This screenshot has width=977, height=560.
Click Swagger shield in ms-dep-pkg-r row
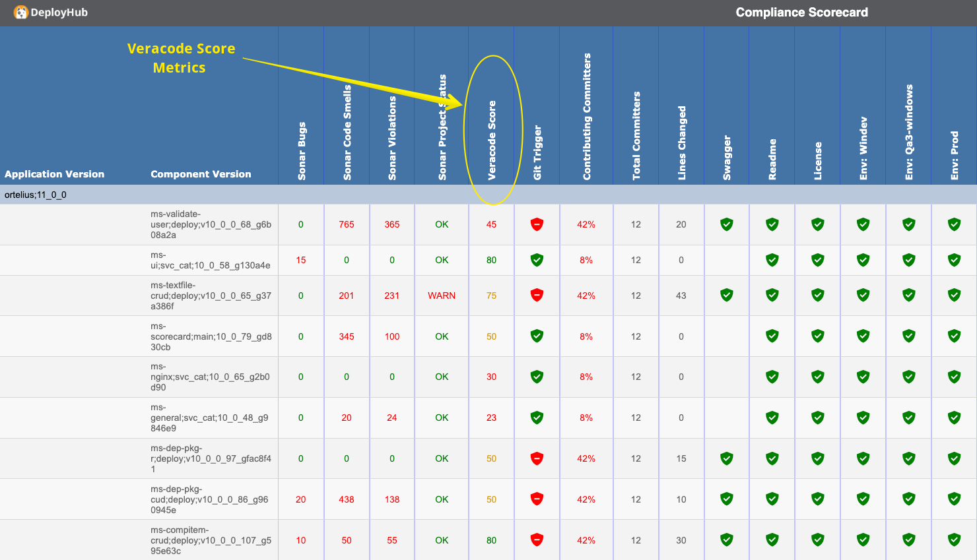coord(727,458)
